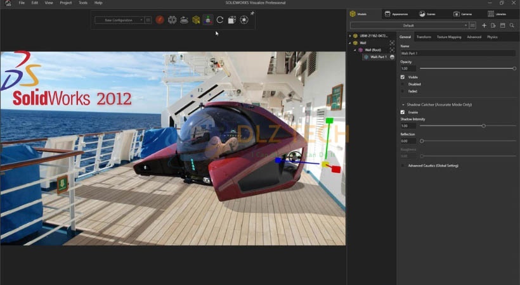Collapse the Shadow Catcher section
Viewport: 520px width, 285px height.
[x=403, y=104]
